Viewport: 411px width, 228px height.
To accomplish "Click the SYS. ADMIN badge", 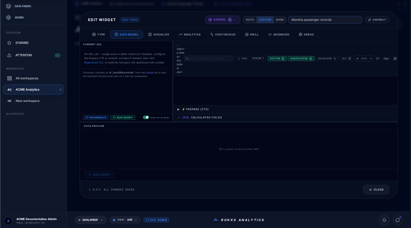I will [x=156, y=220].
